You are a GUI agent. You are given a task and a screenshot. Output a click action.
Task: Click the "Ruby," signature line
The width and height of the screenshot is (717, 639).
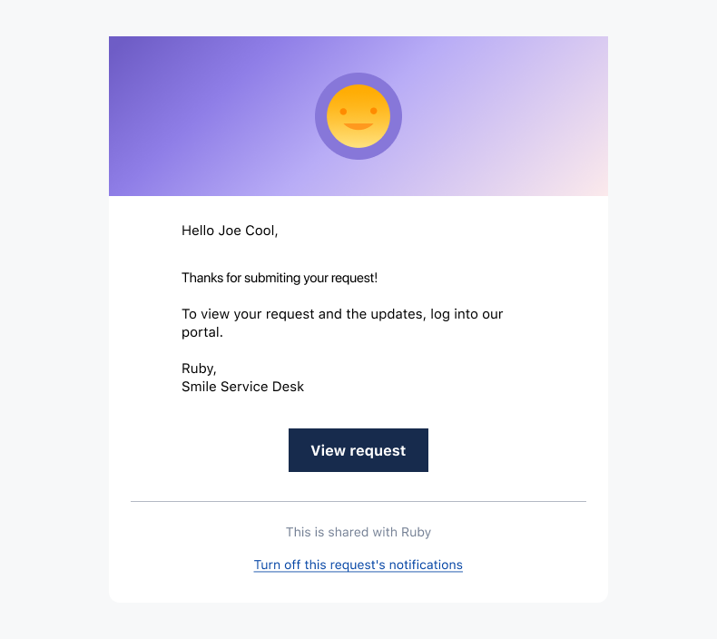point(199,369)
